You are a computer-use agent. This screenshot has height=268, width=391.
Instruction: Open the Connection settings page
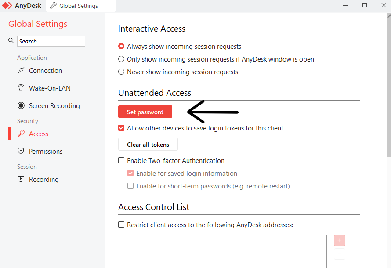(x=45, y=71)
